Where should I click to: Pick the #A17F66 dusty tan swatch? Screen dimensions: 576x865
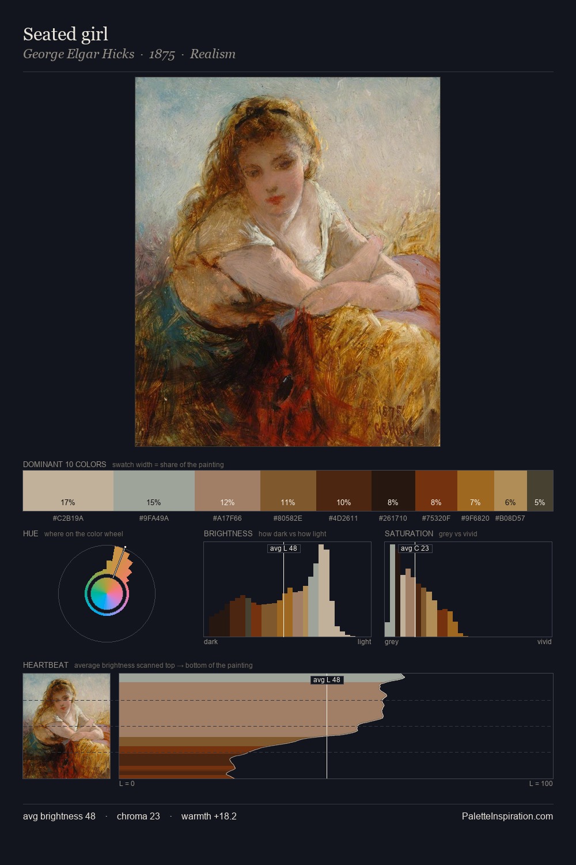click(x=228, y=491)
